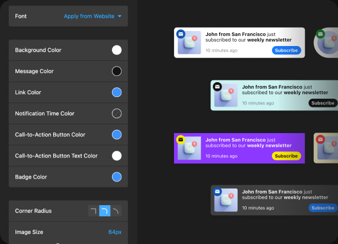
Task: Open the blue Link Color swatch
Action: point(117,93)
